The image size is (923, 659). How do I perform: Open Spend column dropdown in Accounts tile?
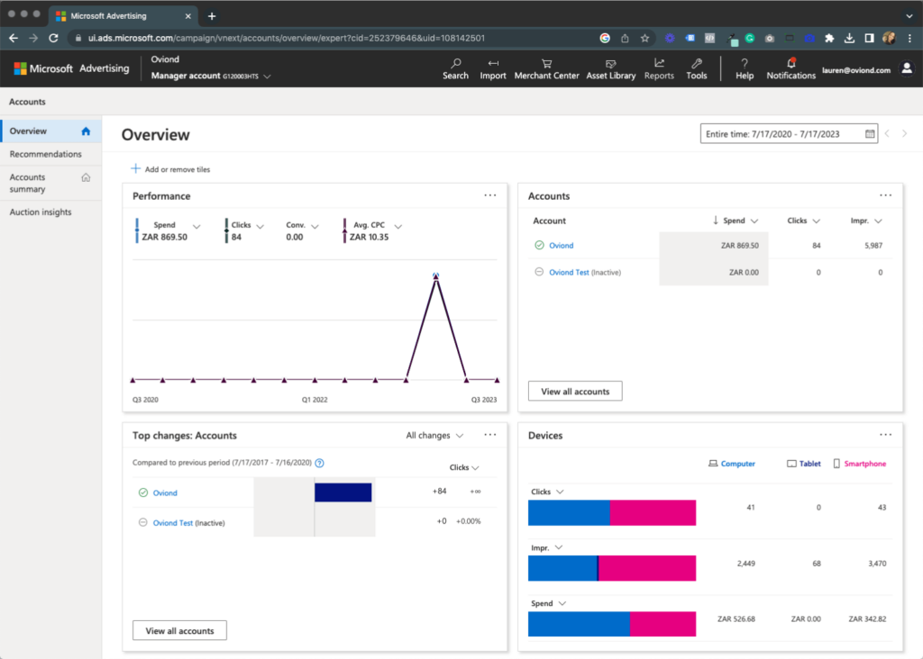[754, 221]
